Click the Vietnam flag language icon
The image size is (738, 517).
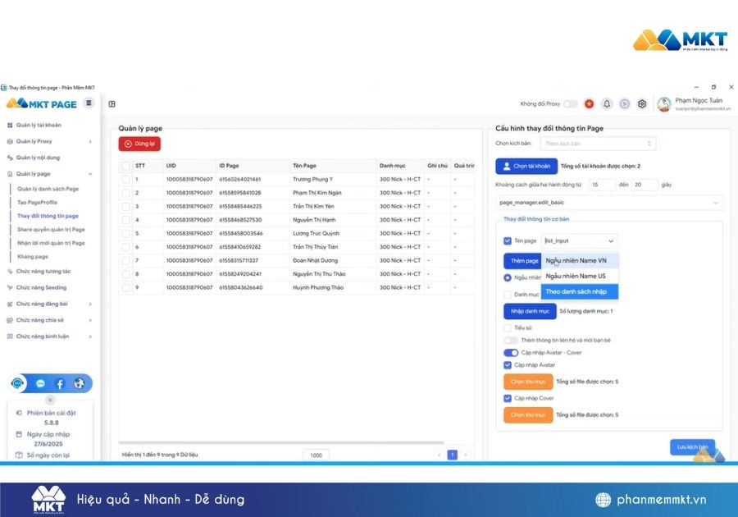[589, 104]
